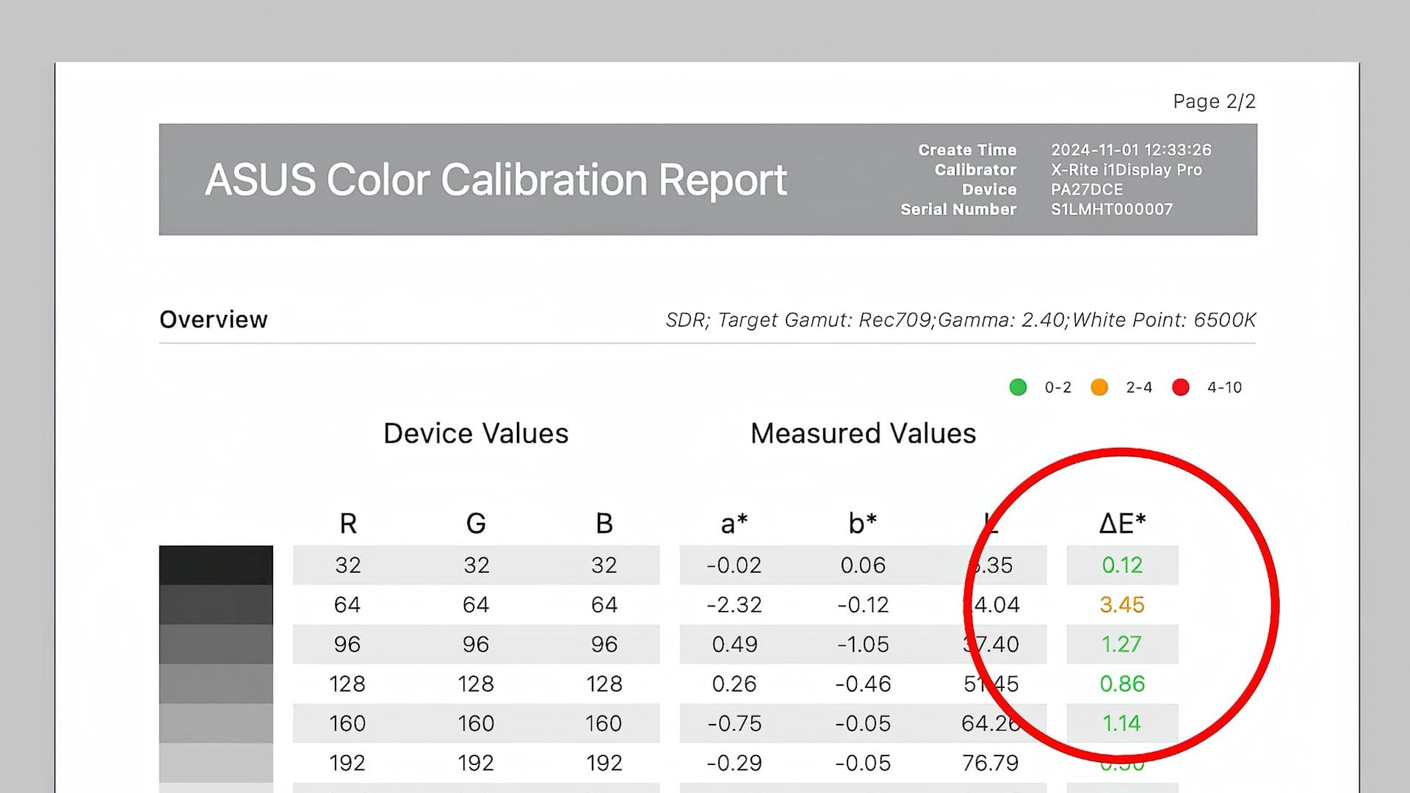The image size is (1410, 793).
Task: Click the b* column header
Action: [862, 524]
